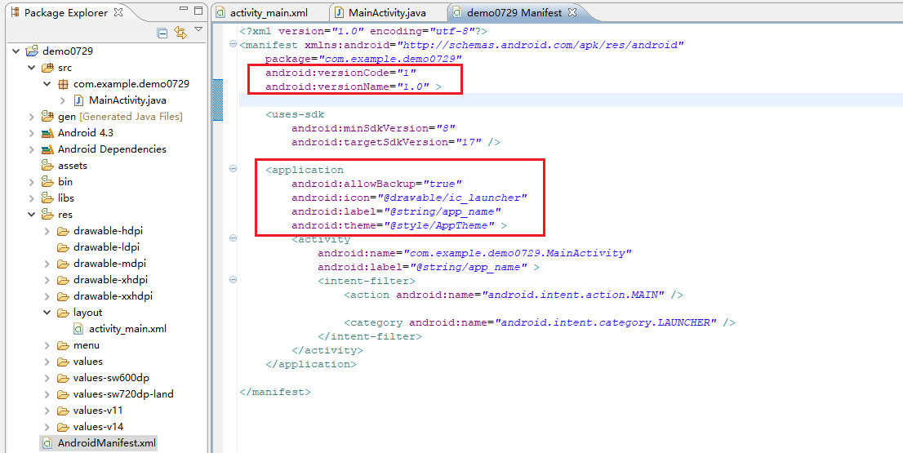This screenshot has width=903, height=453.
Task: Click the res folder icon
Action: point(48,214)
